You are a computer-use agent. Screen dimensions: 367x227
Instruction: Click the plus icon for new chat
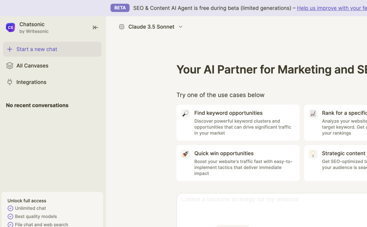(x=10, y=49)
